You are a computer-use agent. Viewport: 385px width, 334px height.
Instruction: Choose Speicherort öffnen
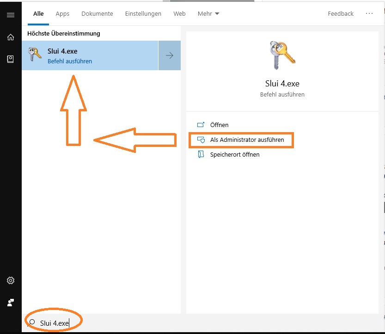click(x=235, y=154)
